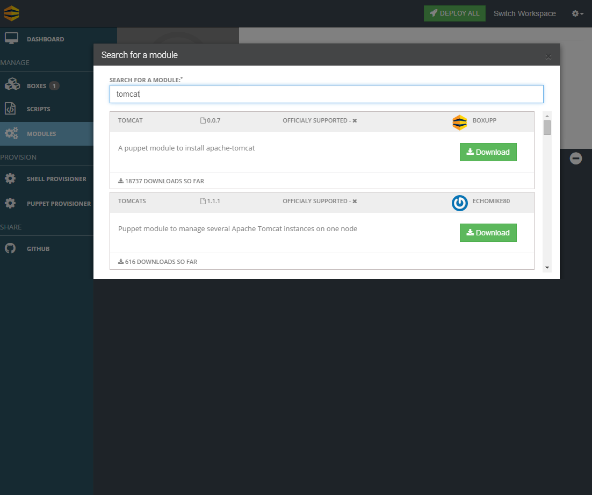Viewport: 592px width, 495px height.
Task: Click inside the module search input field
Action: [326, 94]
